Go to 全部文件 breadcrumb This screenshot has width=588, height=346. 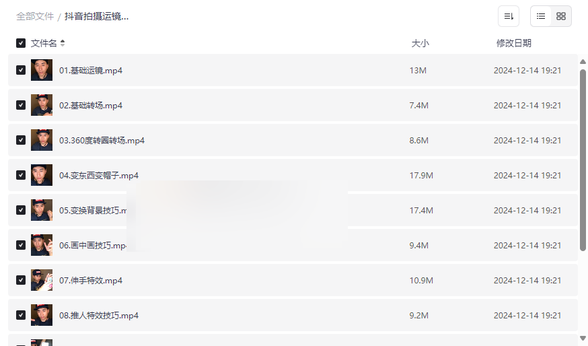(35, 16)
